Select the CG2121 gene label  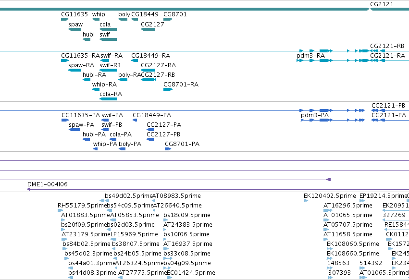coord(382,4)
